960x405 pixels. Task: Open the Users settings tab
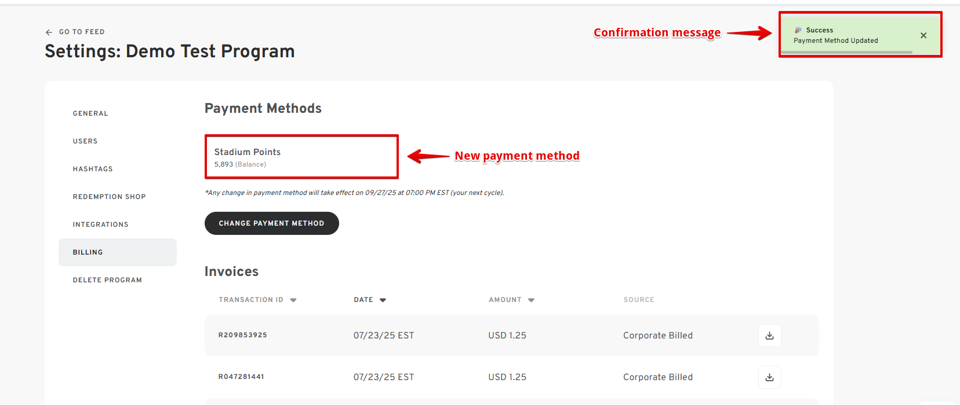85,141
